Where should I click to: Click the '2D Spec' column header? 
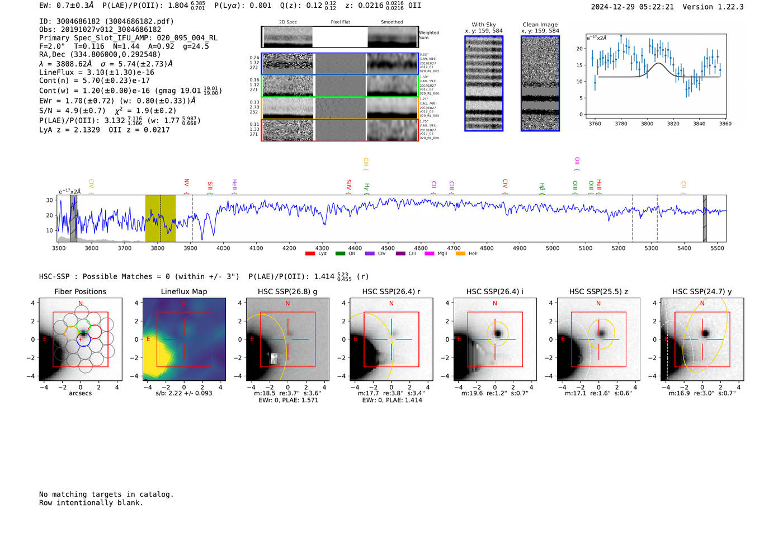click(288, 22)
